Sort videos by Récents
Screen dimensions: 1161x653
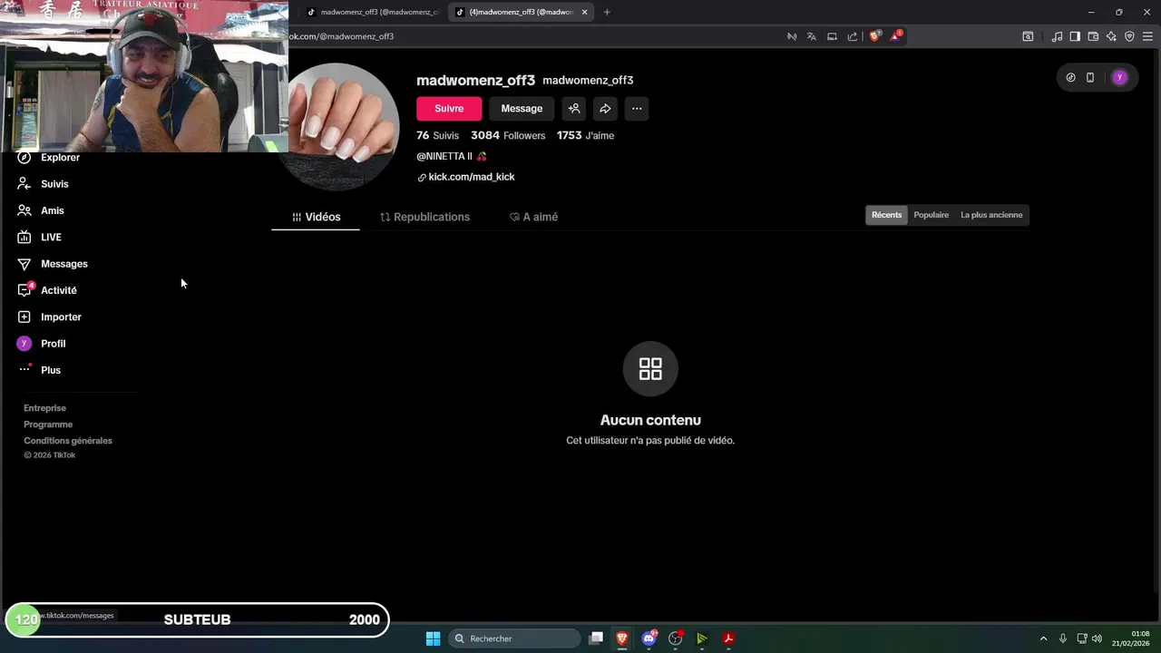click(x=886, y=215)
